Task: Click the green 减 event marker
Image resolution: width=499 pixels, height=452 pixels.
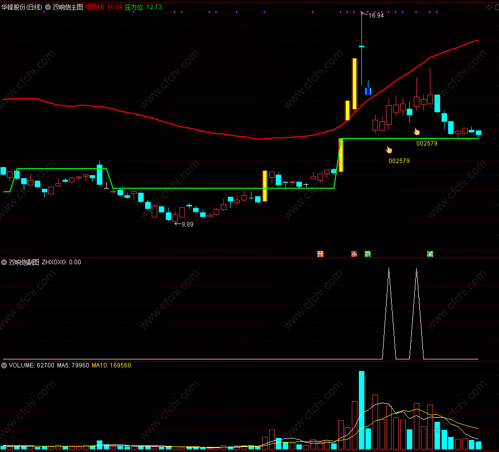Action: (x=430, y=254)
